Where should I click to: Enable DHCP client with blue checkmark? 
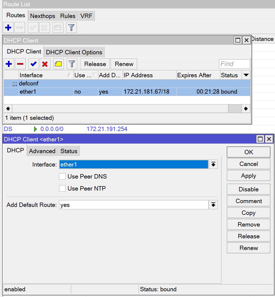coord(34,64)
